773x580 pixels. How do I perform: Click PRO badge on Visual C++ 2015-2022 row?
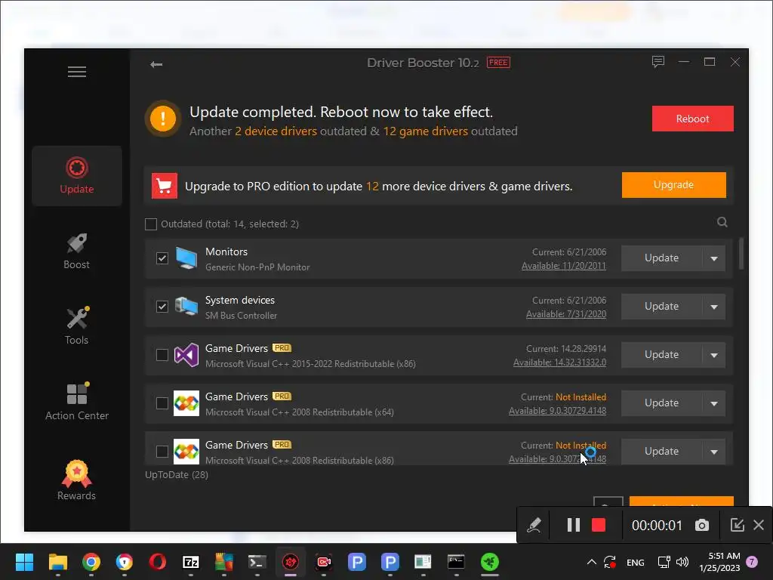click(x=282, y=348)
